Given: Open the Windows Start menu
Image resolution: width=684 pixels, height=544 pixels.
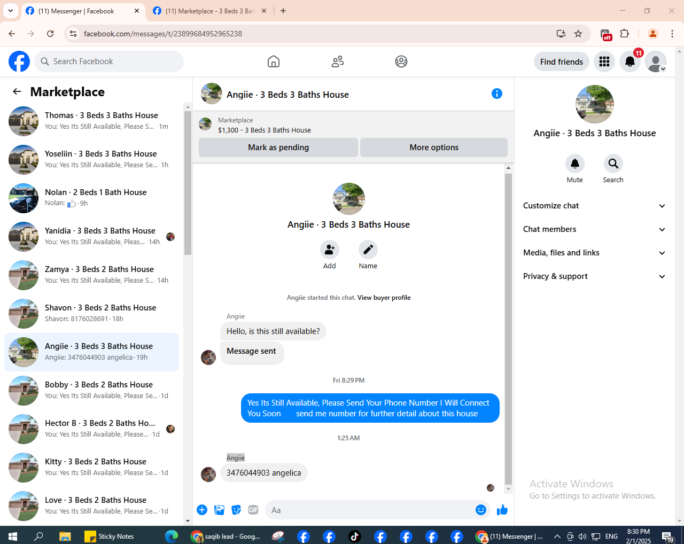Looking at the screenshot, I should pyautogui.click(x=13, y=537).
